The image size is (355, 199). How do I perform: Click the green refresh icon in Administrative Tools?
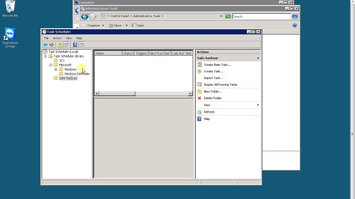228,16
